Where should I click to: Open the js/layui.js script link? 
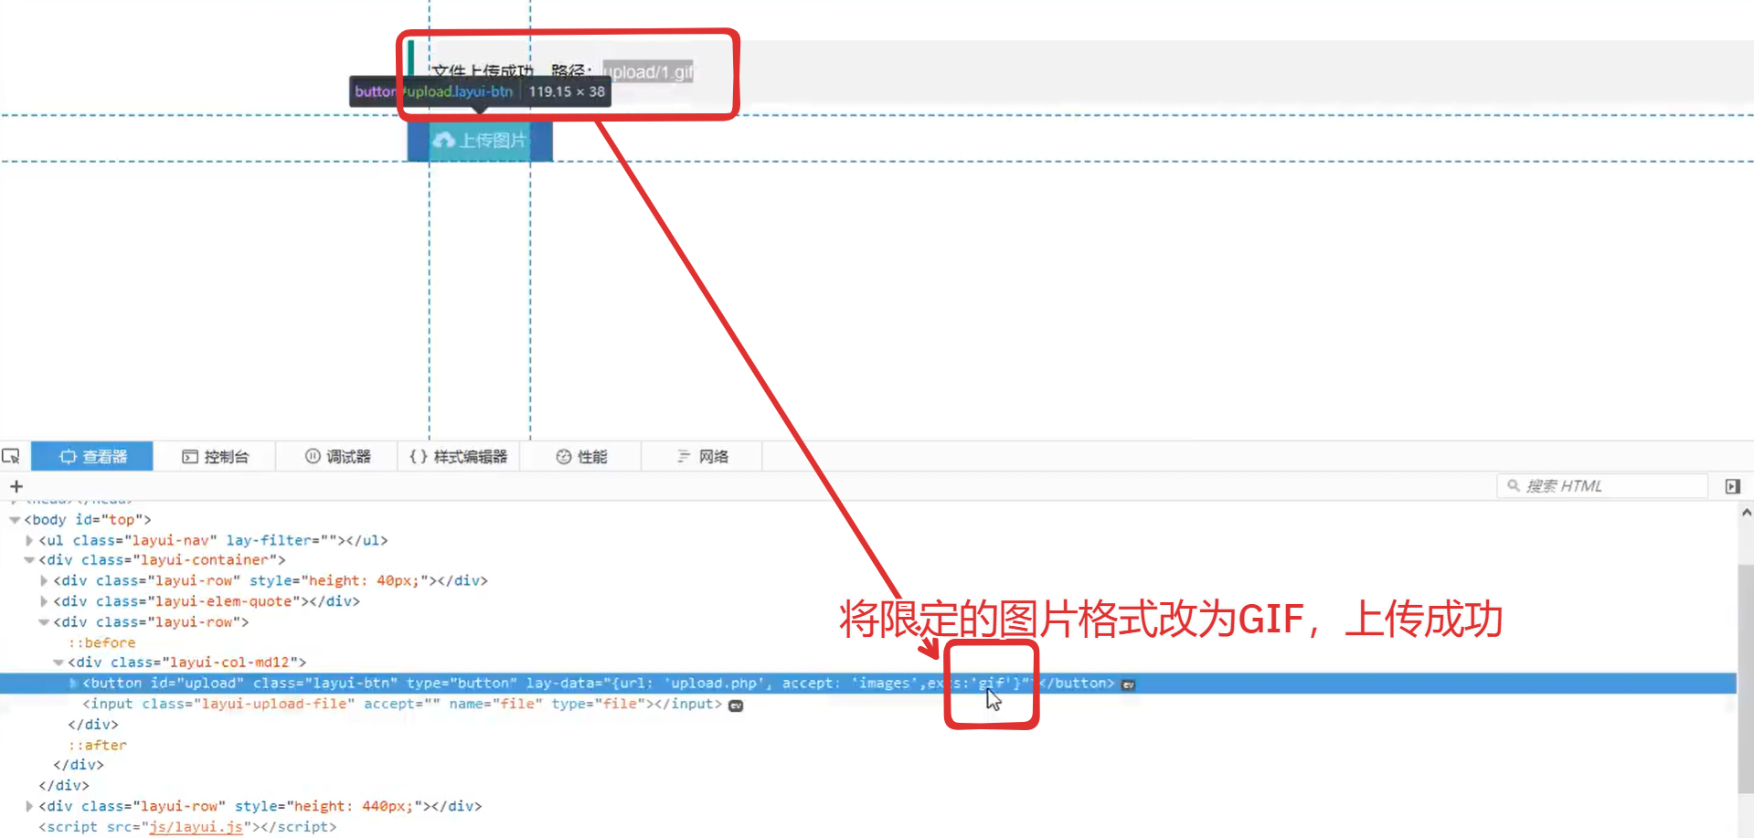pyautogui.click(x=197, y=827)
